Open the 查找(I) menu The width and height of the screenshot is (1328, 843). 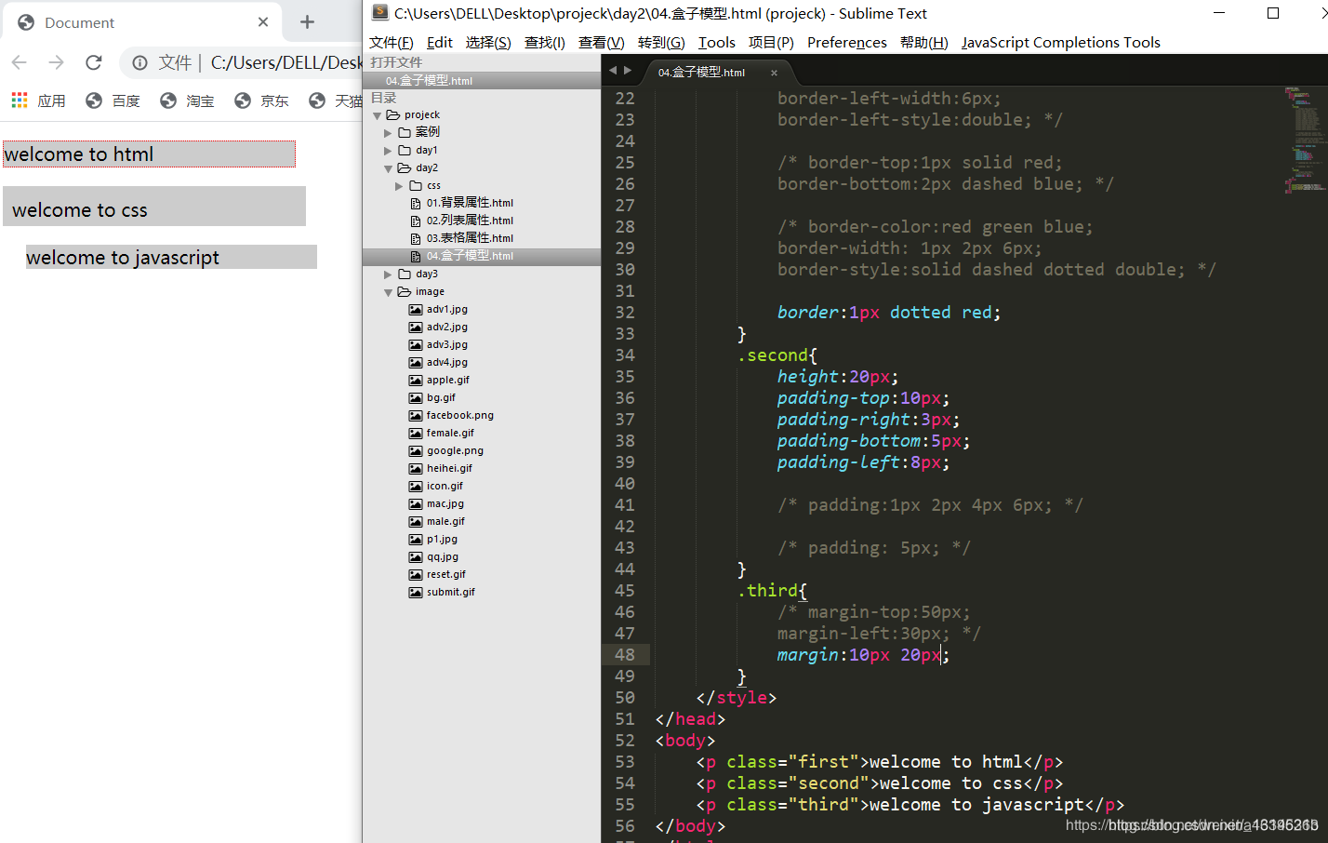[545, 42]
